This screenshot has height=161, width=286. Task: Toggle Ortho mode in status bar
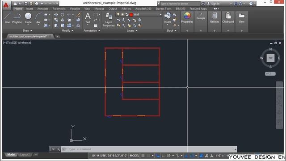tap(163, 156)
